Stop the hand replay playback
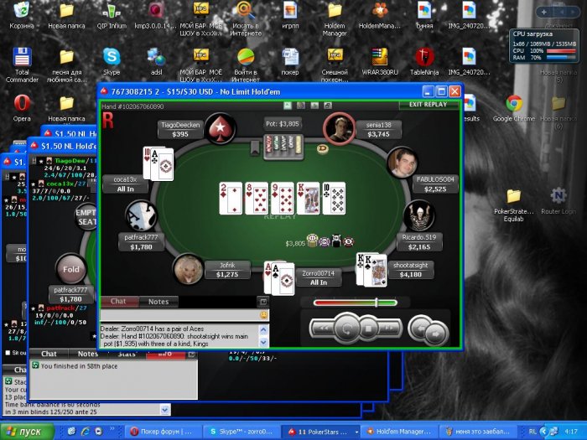The image size is (587, 440). [368, 329]
